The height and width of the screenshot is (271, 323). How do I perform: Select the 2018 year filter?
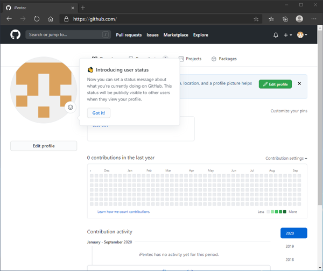pos(290,260)
